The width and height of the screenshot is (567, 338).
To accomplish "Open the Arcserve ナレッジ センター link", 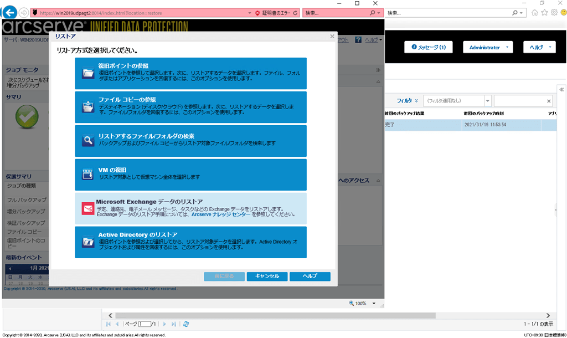I will [220, 214].
